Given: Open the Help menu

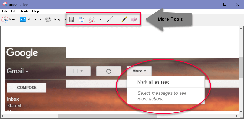Looking at the screenshot, I should [x=35, y=11].
